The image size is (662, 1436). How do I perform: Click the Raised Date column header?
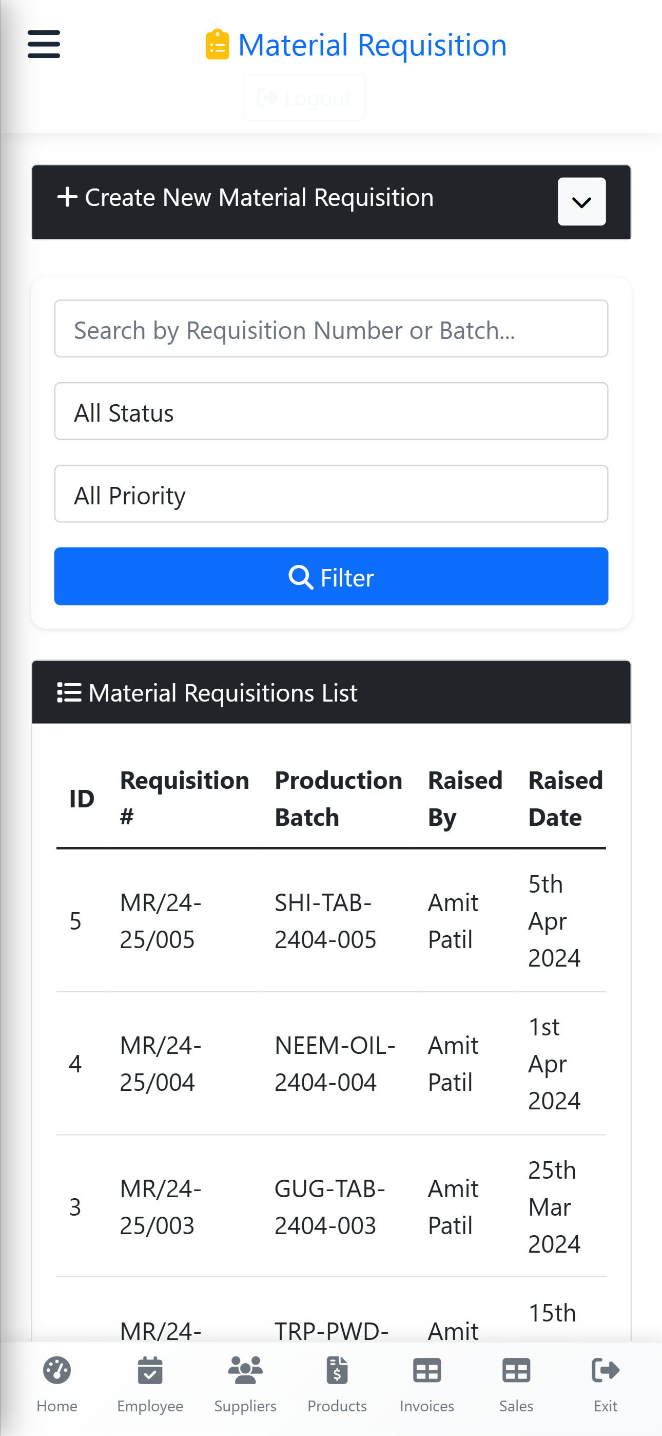coord(565,799)
